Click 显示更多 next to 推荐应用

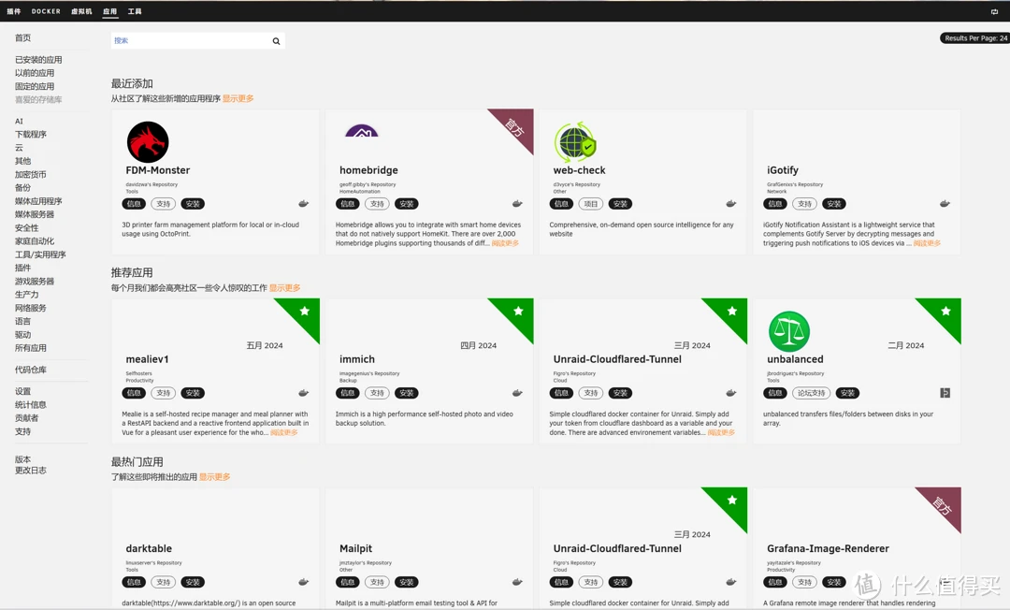284,288
